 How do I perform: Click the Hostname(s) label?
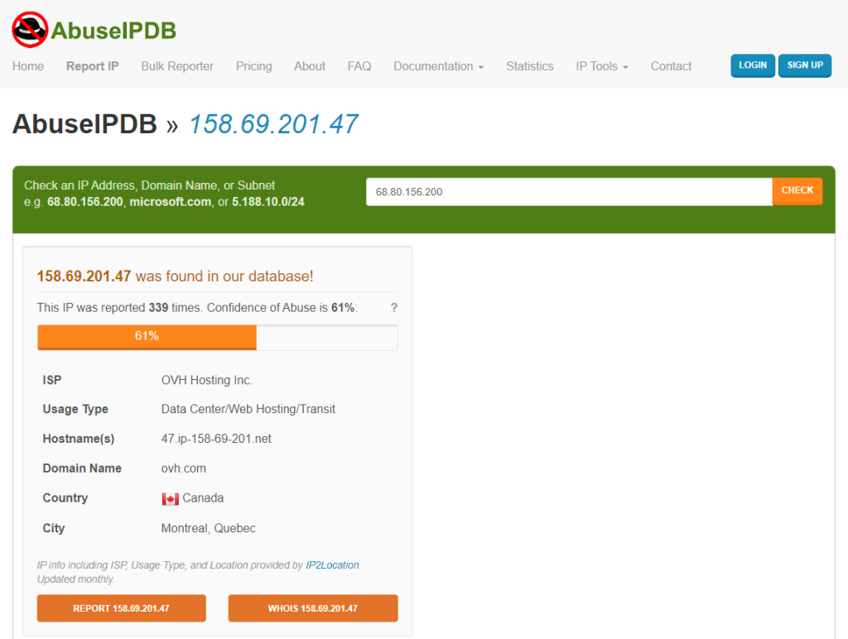click(x=79, y=439)
